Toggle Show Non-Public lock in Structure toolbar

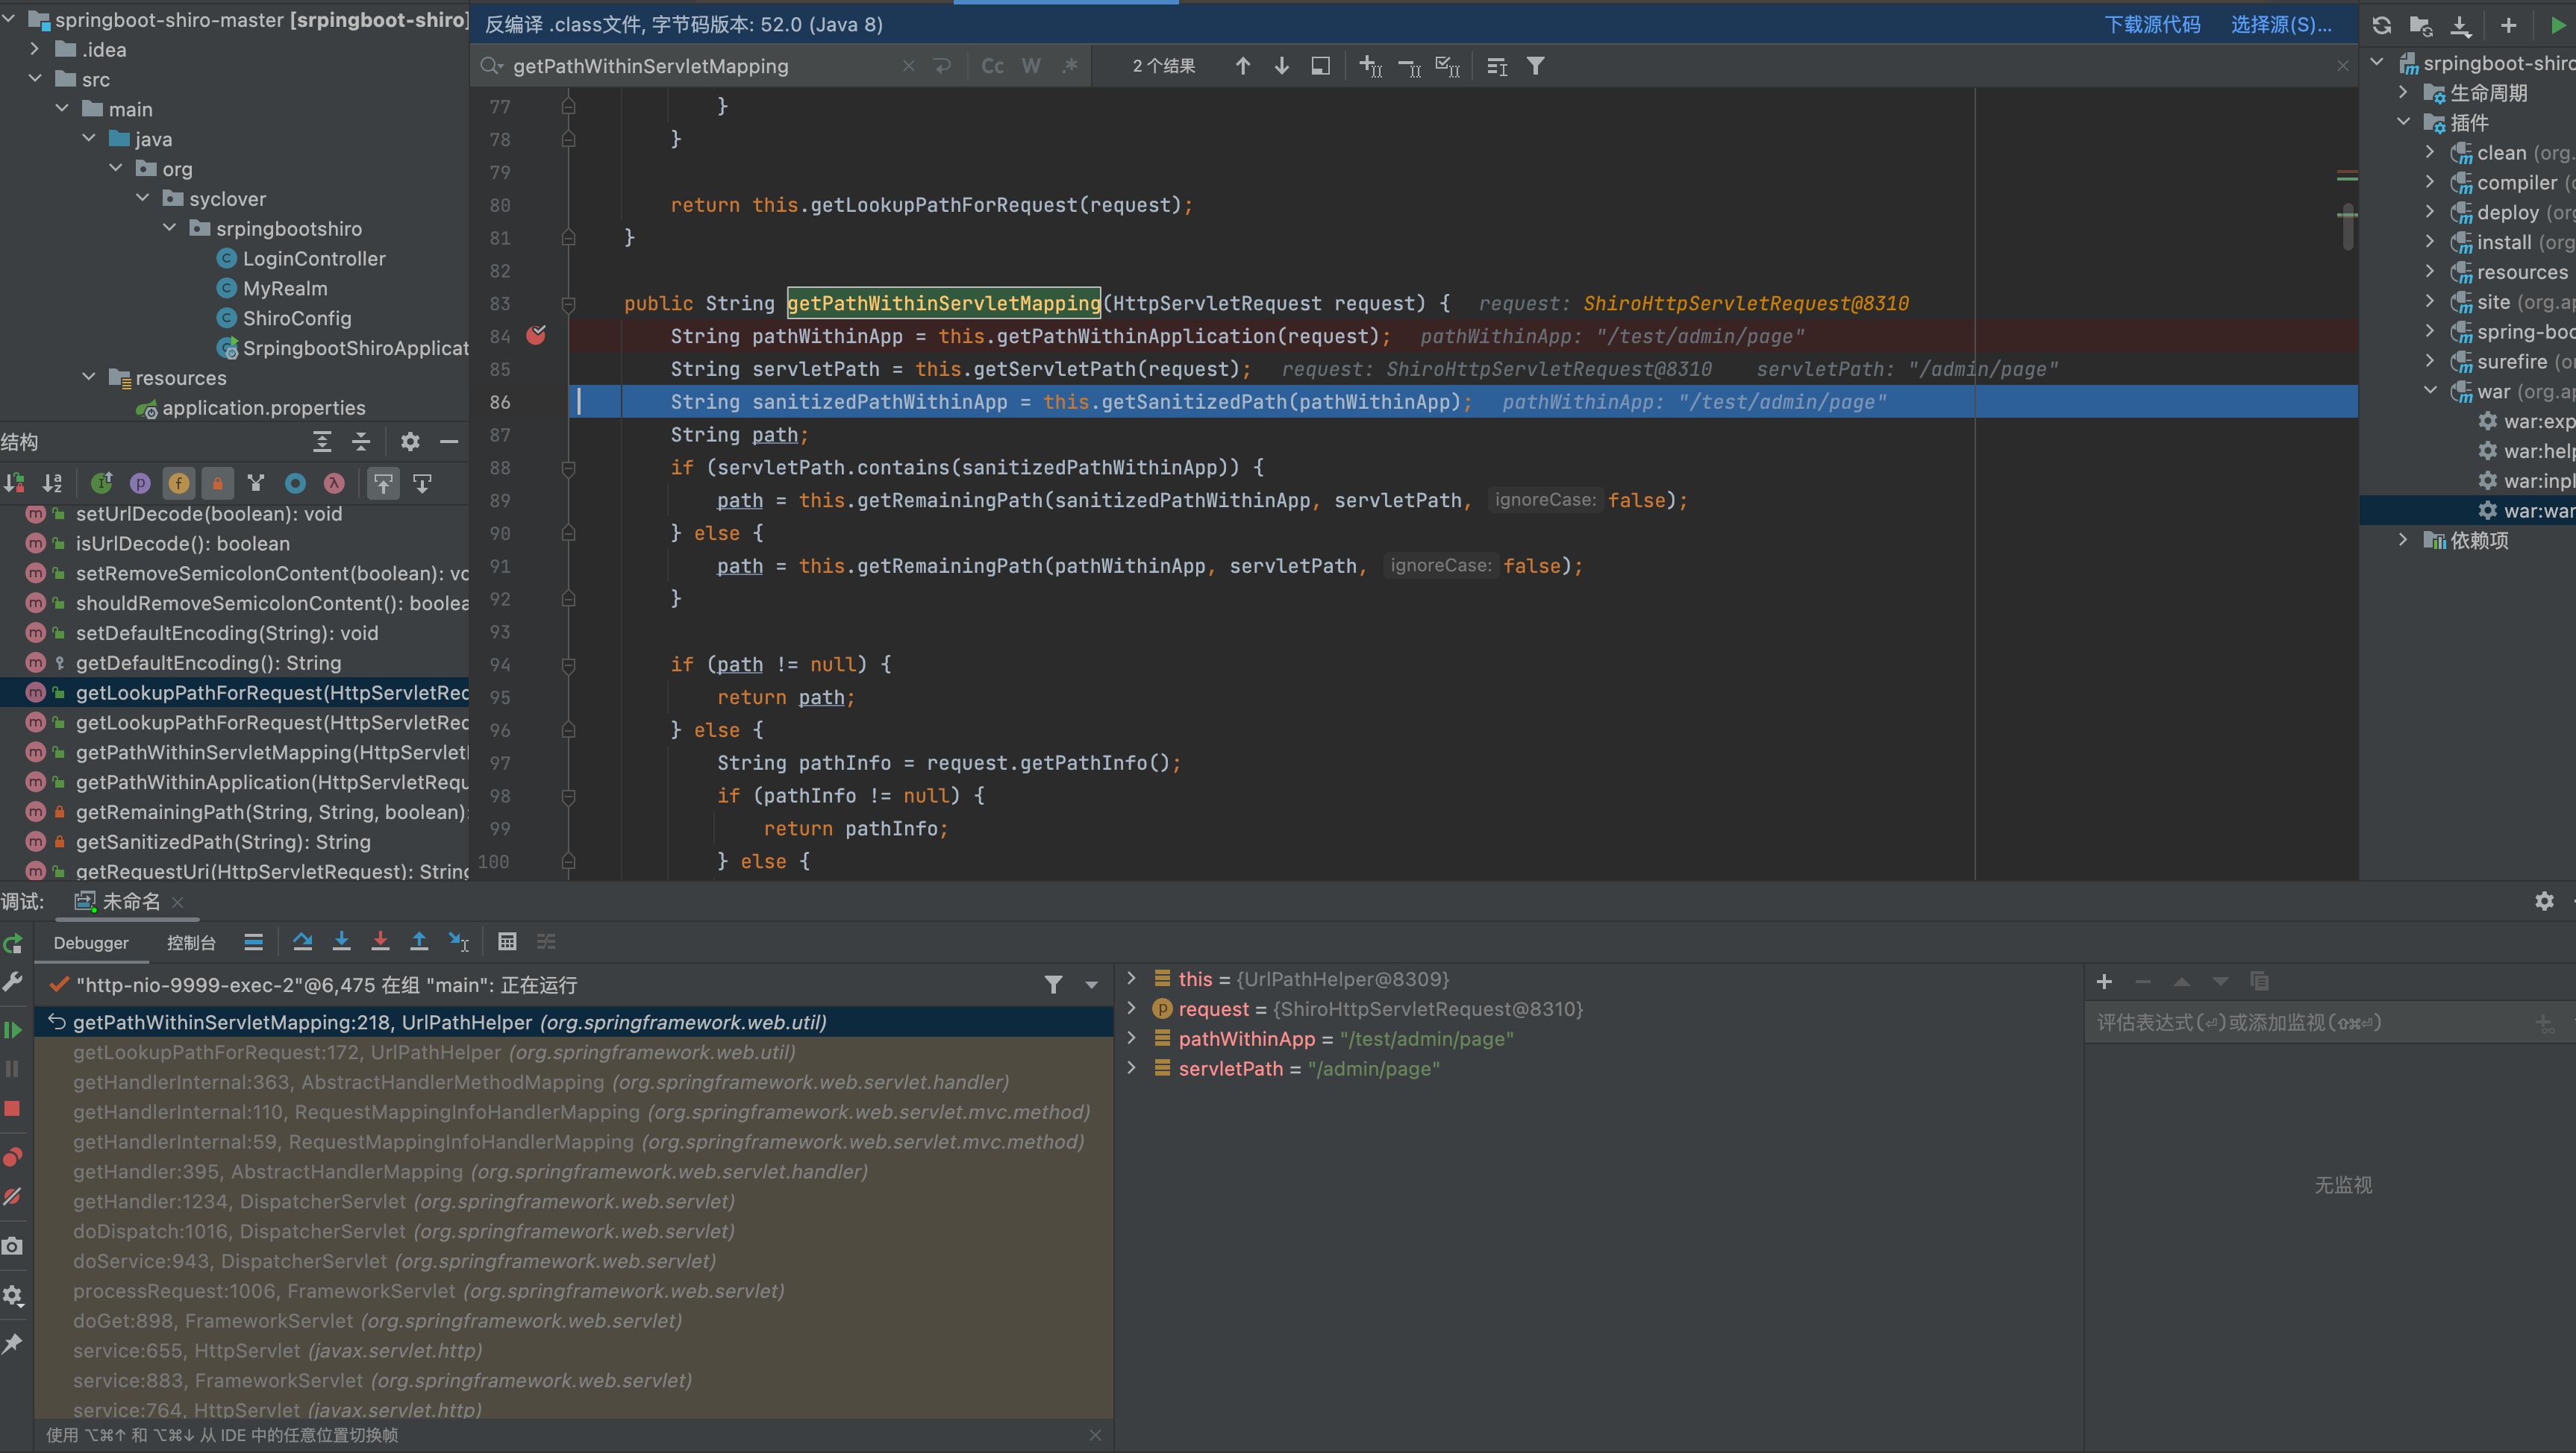tap(217, 483)
